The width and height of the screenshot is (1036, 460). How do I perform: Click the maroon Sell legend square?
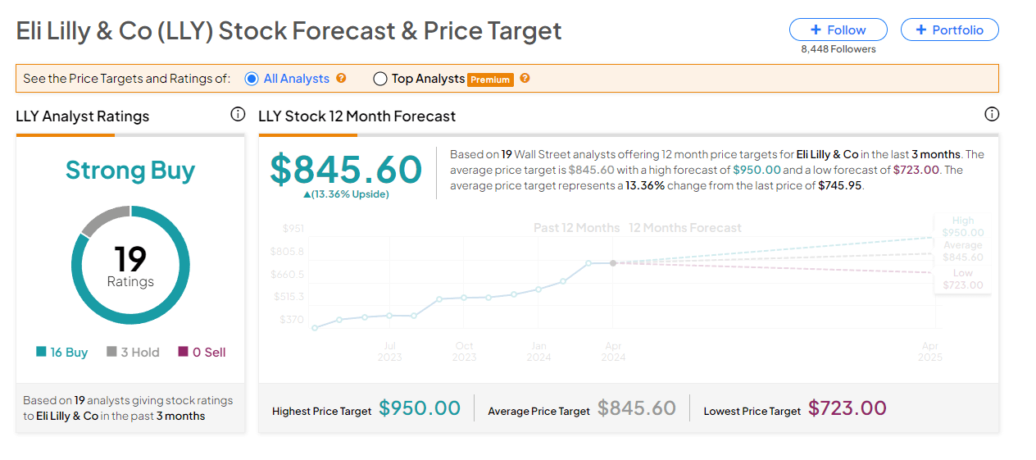pos(183,352)
